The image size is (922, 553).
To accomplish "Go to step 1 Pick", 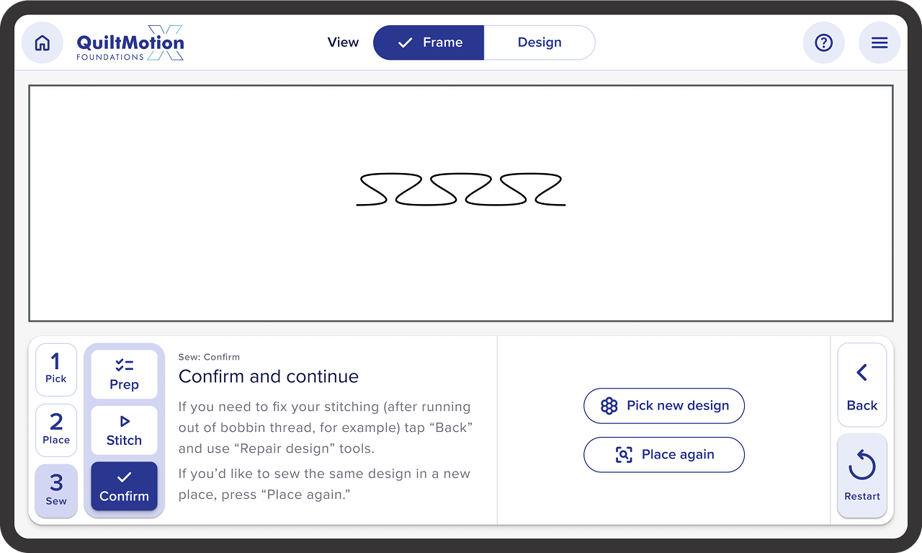I will click(56, 369).
